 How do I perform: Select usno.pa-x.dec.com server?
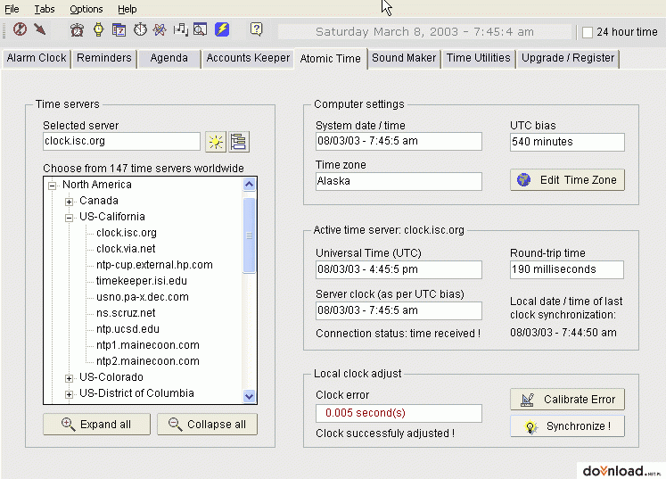(143, 297)
